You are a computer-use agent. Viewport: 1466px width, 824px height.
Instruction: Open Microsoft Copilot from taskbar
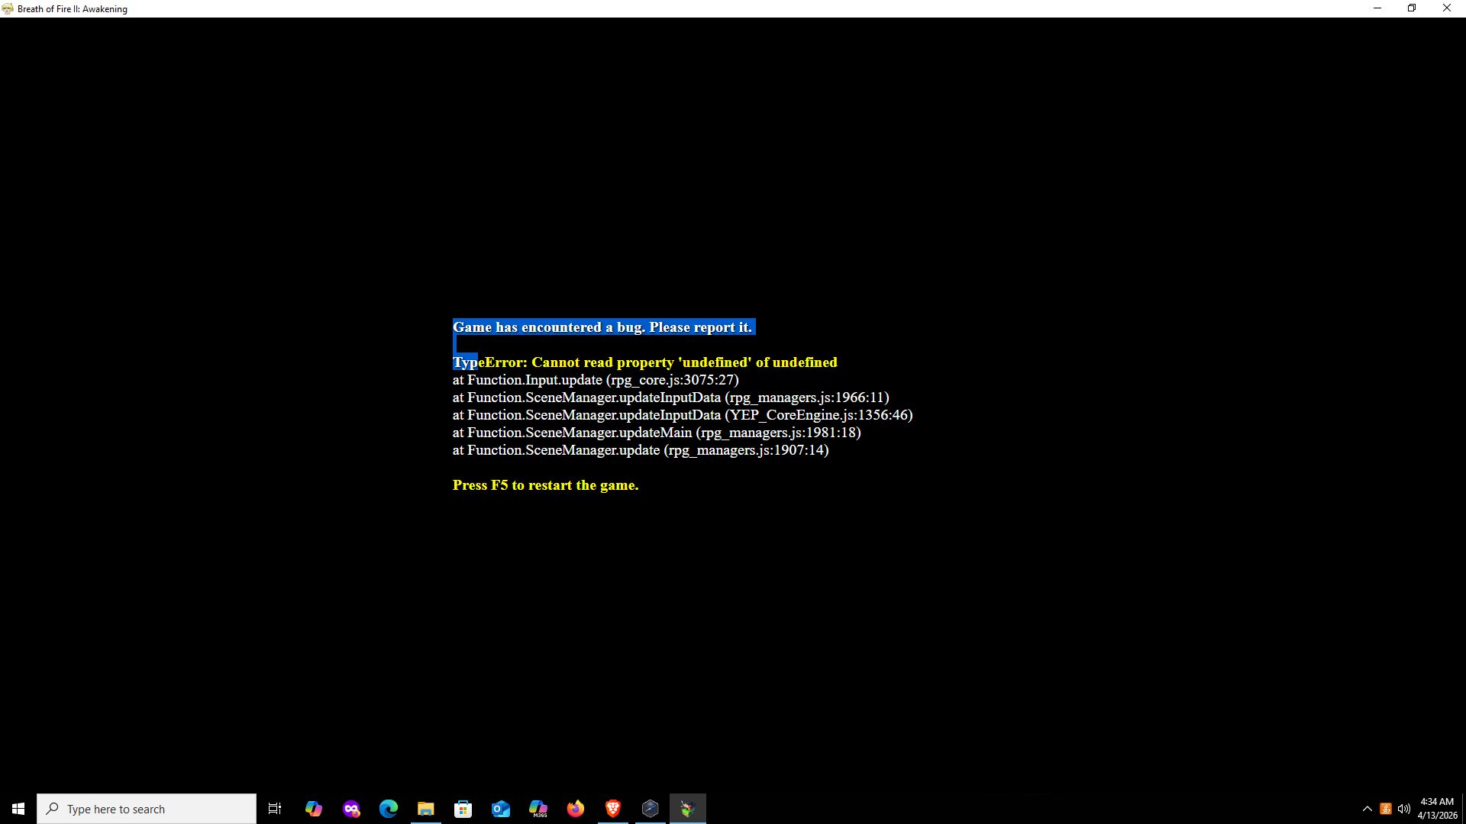click(314, 809)
